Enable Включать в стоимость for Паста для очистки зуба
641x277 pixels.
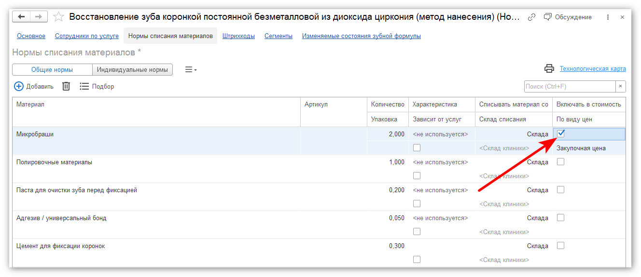pos(560,190)
